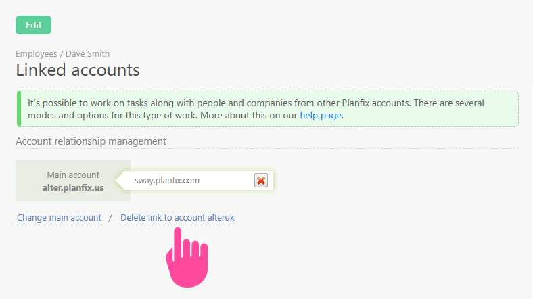Click Change main account
This screenshot has height=299, width=533.
(x=59, y=218)
